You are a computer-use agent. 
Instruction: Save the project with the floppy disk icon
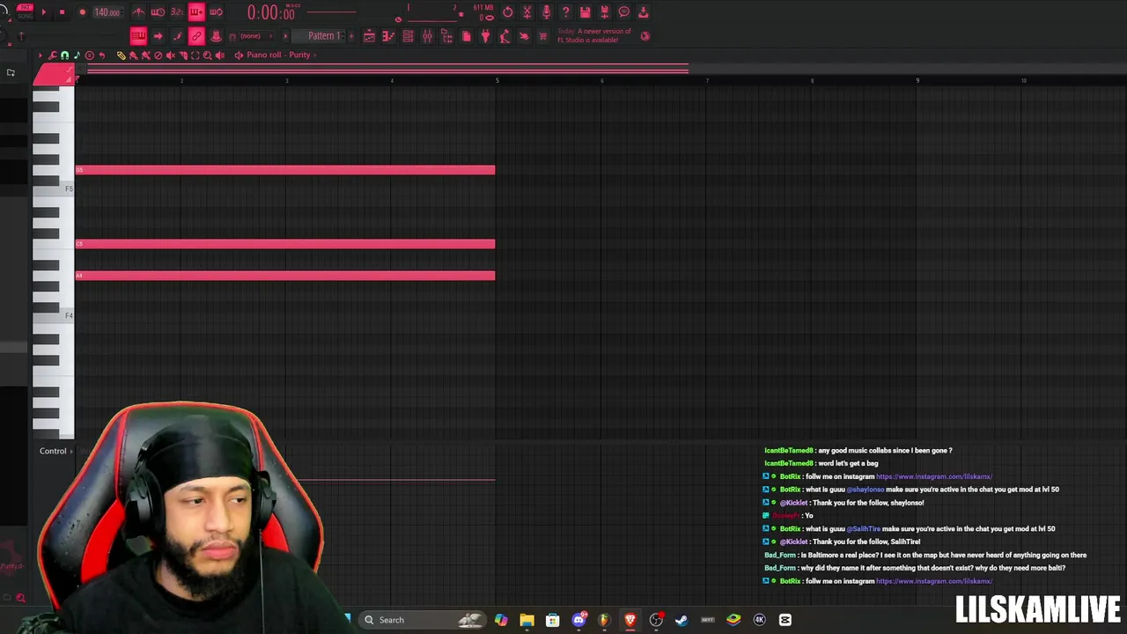pyautogui.click(x=586, y=12)
